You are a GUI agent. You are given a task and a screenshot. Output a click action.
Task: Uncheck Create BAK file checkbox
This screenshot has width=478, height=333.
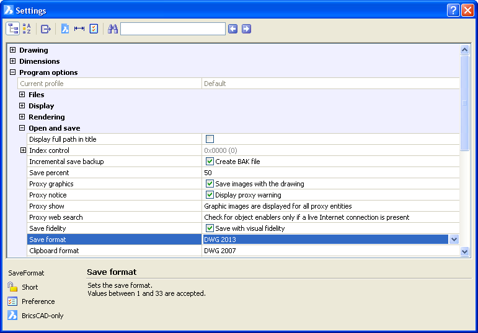[x=210, y=162]
